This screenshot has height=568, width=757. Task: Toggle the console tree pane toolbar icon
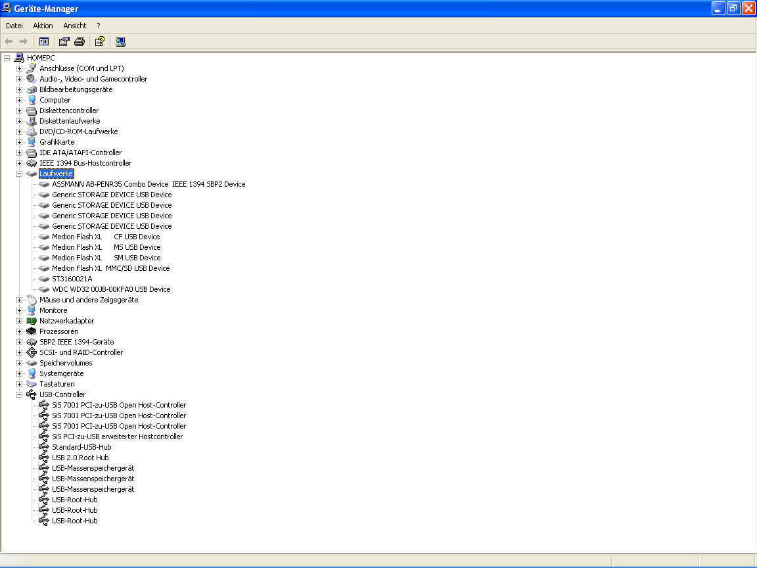[44, 41]
